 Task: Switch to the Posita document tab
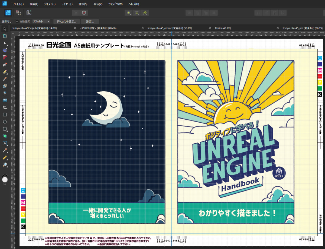pos(223,28)
